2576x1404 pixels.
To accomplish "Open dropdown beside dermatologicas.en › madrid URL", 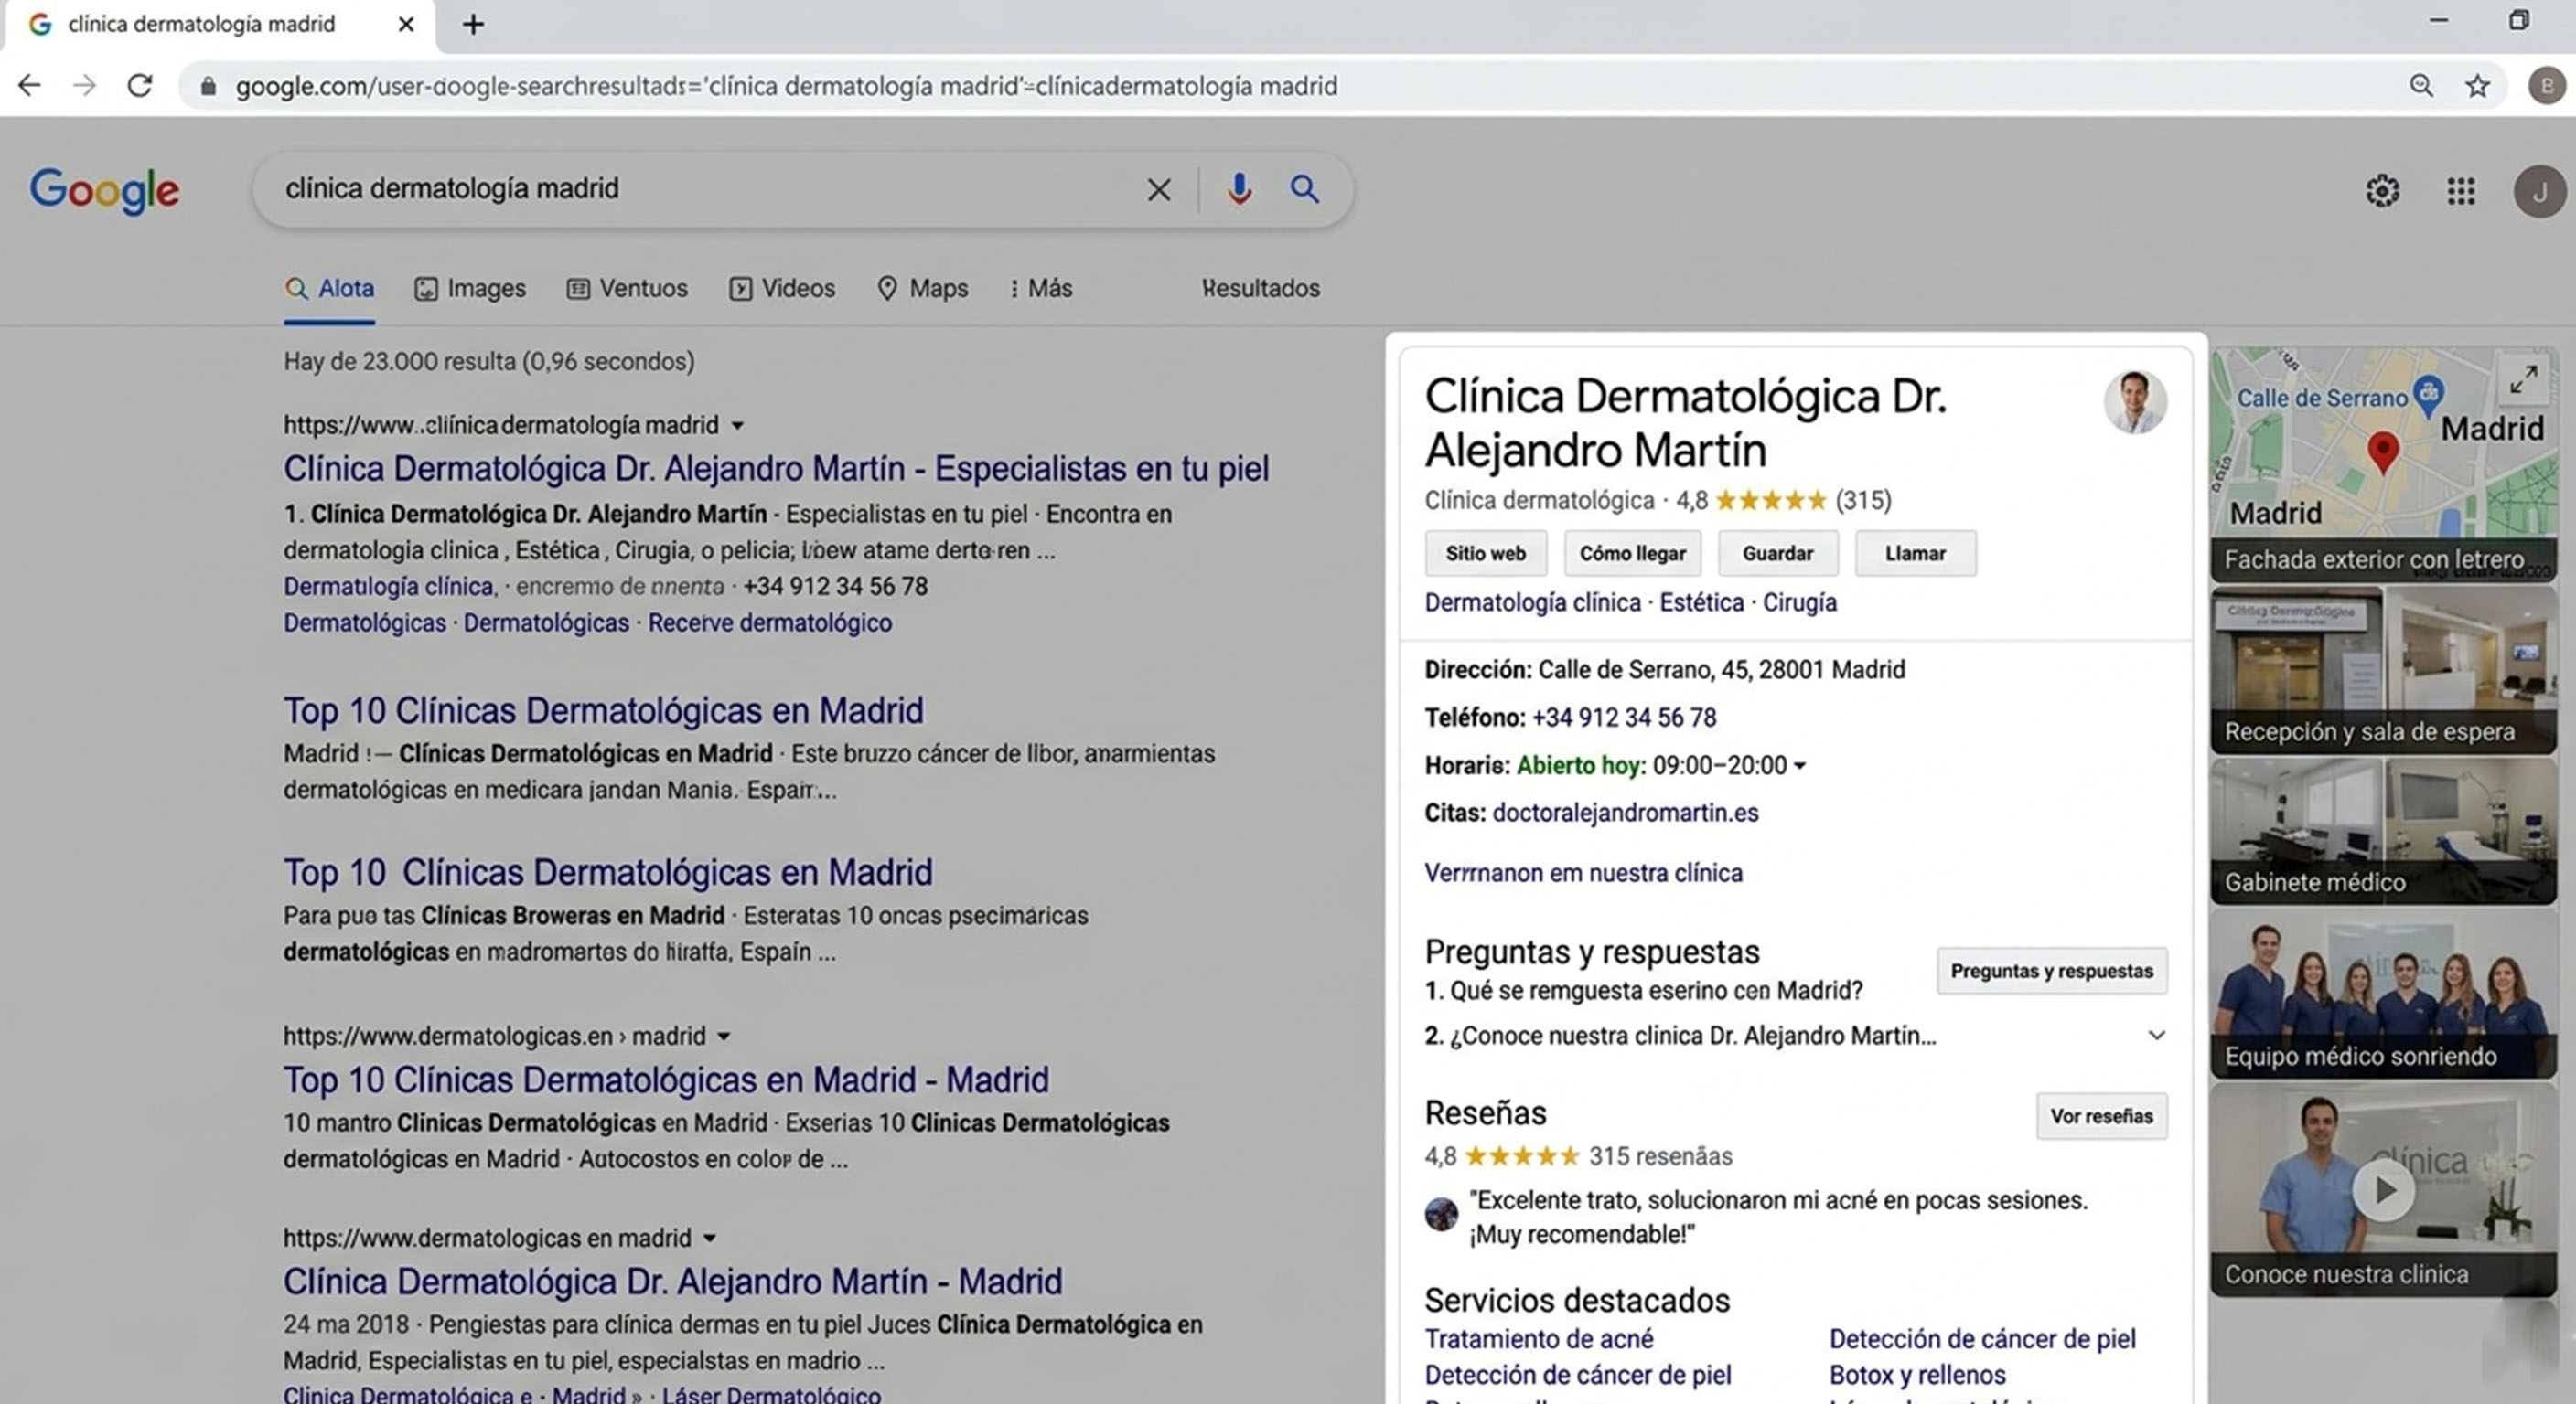I will click(x=723, y=1037).
